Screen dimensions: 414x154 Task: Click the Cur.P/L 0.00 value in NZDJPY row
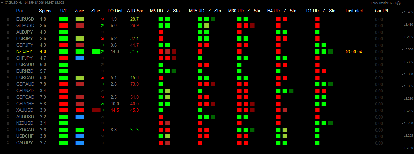coord(379,52)
